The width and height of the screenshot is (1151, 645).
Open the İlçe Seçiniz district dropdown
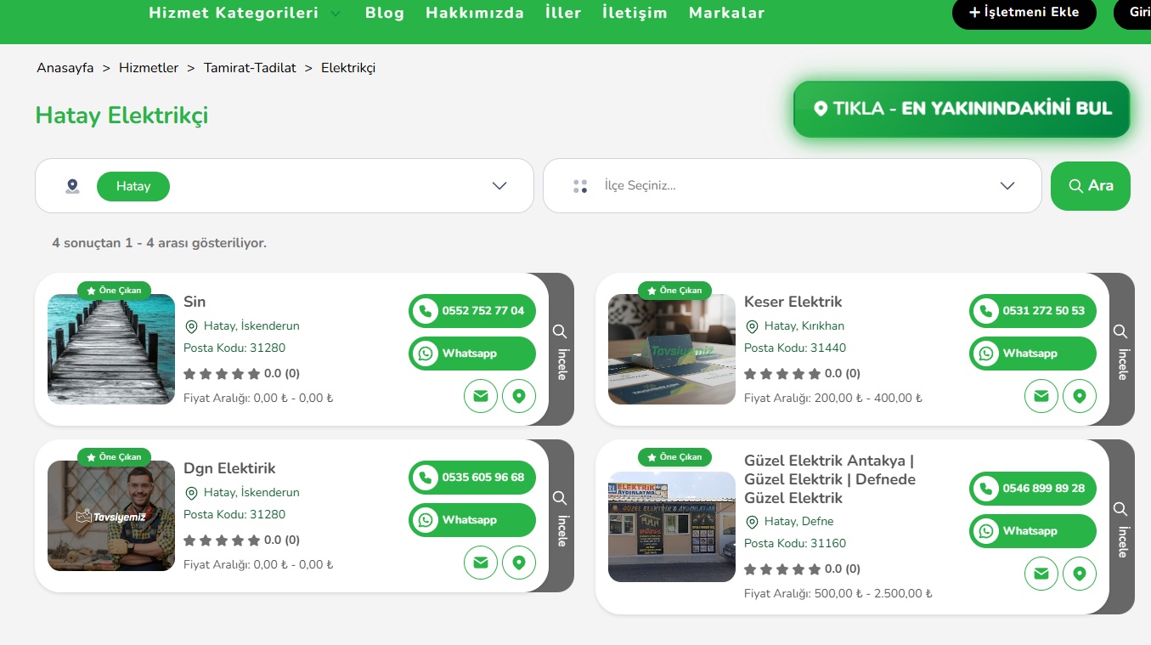click(1007, 186)
